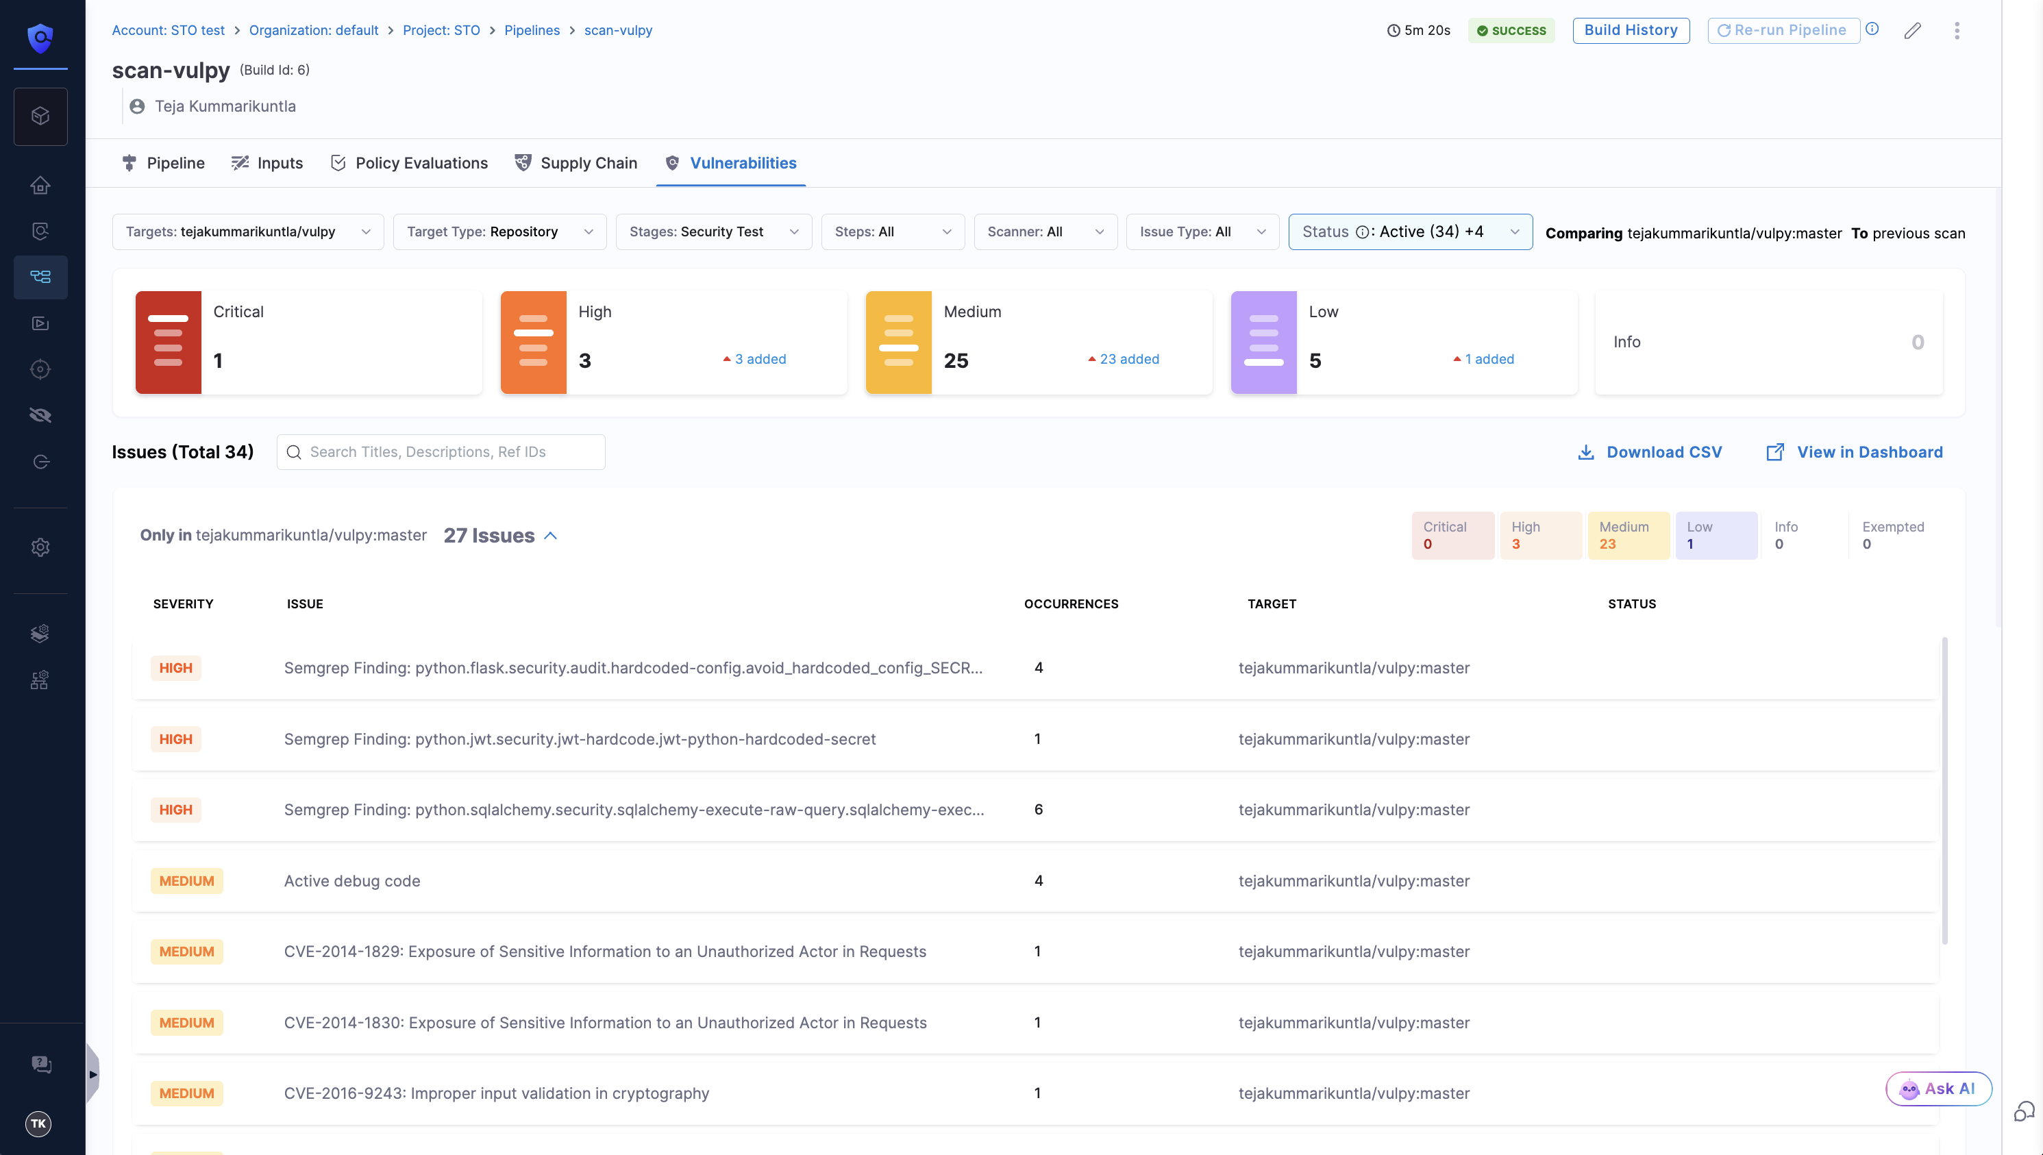Image resolution: width=2043 pixels, height=1155 pixels.
Task: Collapse the 27 Issues section chevron
Action: click(550, 536)
